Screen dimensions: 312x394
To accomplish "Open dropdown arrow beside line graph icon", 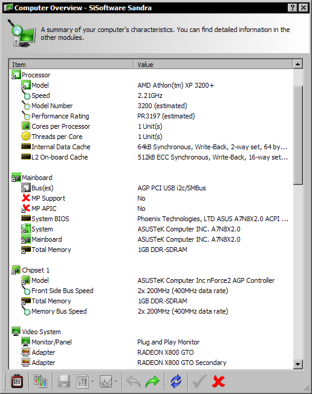I will (115, 382).
